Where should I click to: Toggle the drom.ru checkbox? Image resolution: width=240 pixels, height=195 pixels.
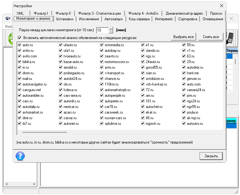coord(19,73)
